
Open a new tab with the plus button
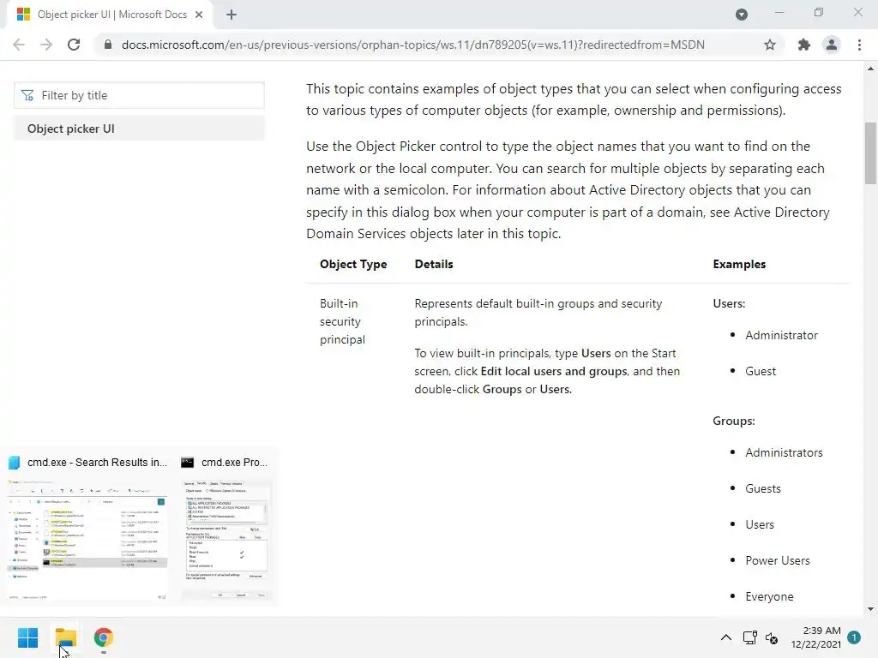232,15
